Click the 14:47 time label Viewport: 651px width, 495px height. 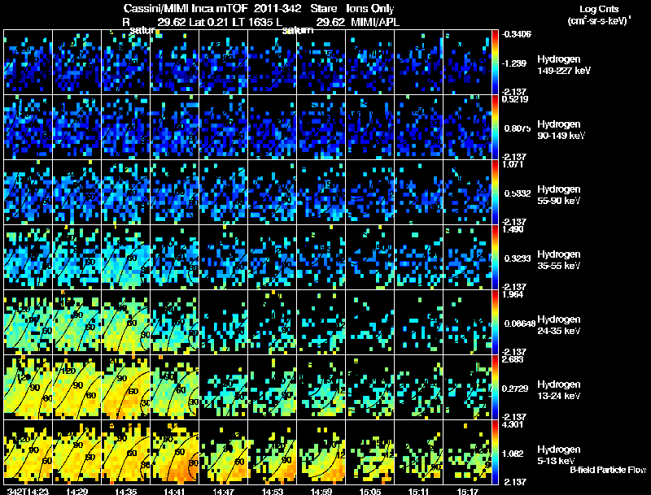tap(223, 491)
